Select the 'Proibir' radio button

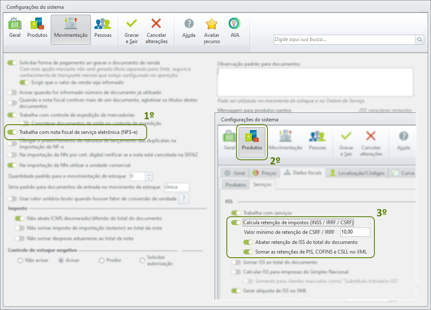point(102,260)
